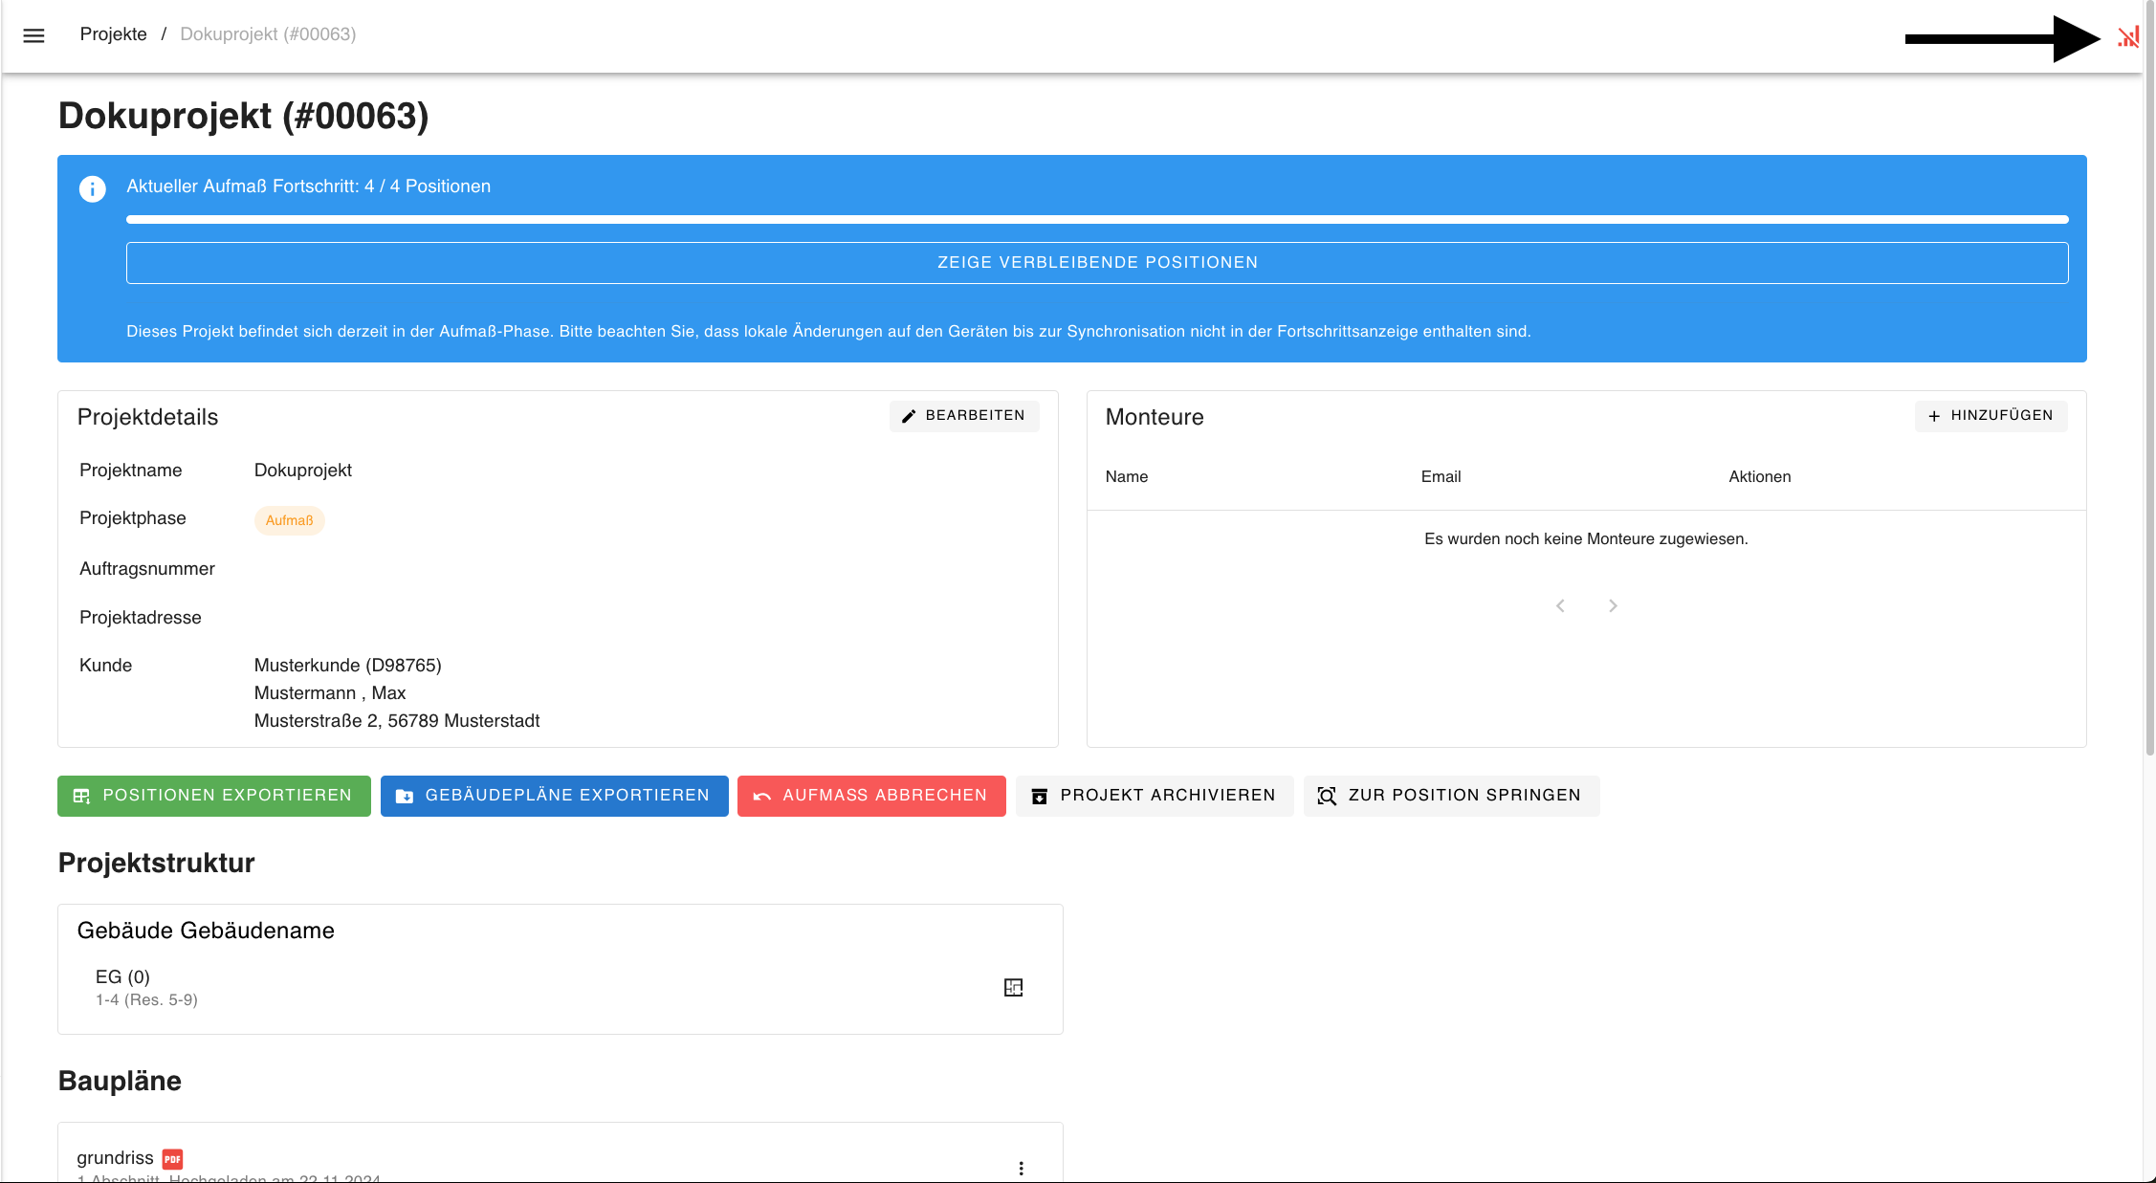Screen dimensions: 2156x1183
Task: Click the Aufmaß project phase chip
Action: [x=289, y=520]
